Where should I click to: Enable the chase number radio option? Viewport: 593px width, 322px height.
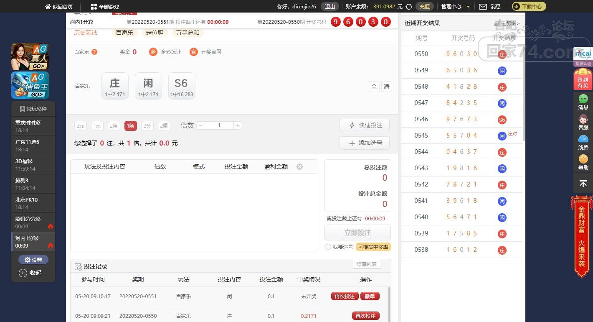pos(328,247)
